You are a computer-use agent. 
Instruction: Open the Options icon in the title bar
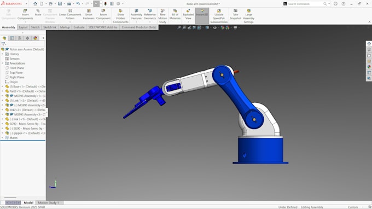click(118, 4)
